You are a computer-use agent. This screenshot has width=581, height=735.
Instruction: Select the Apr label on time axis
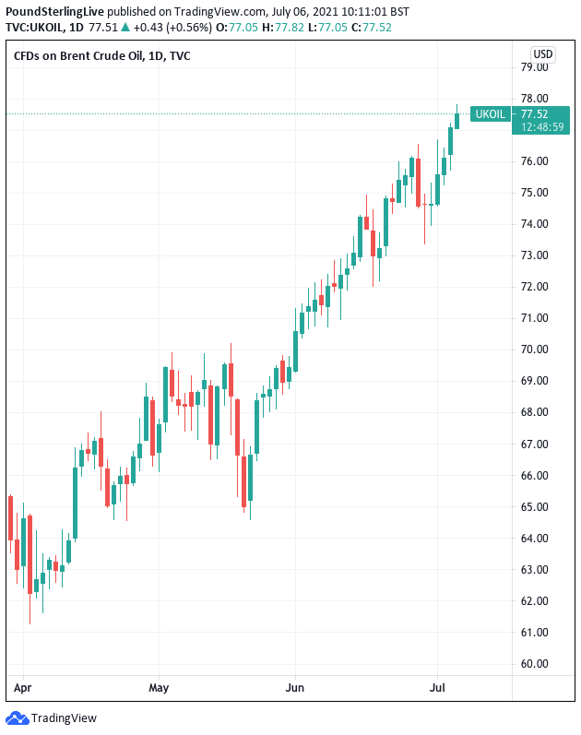coord(21,688)
